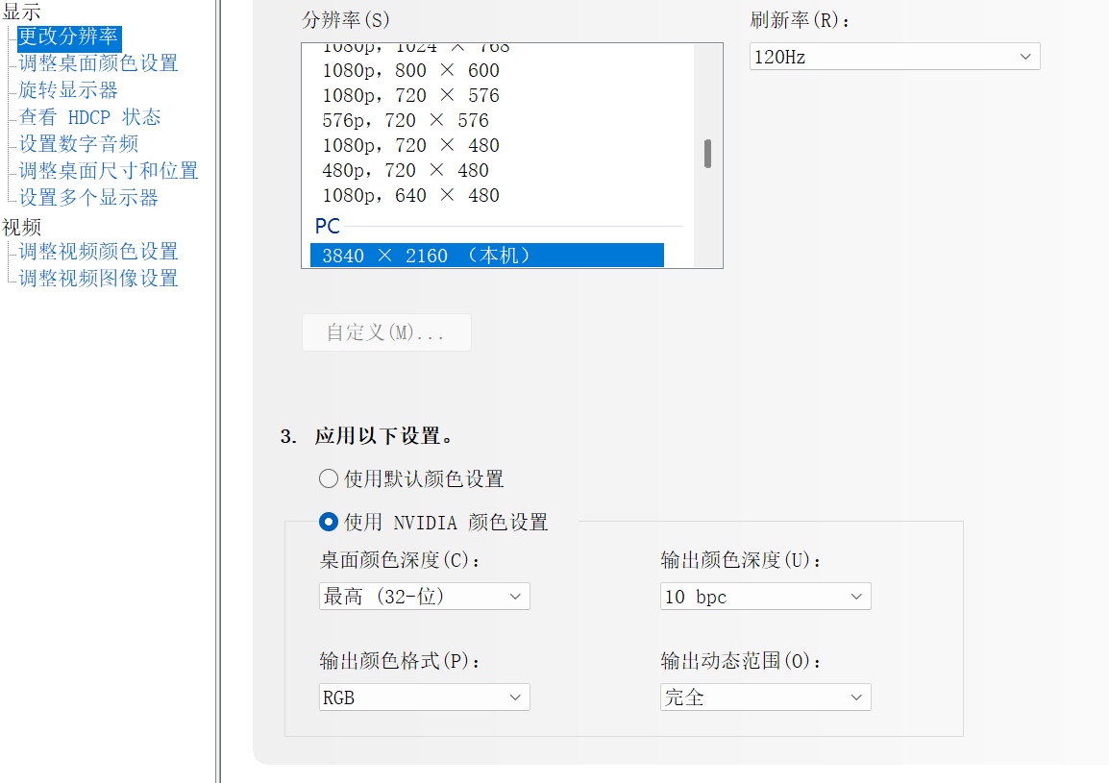This screenshot has width=1109, height=783.
Task: Open the 设置多个显示器 page
Action: click(87, 197)
